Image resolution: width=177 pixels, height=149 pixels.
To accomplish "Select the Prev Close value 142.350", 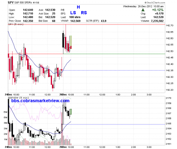I will click(28, 21).
